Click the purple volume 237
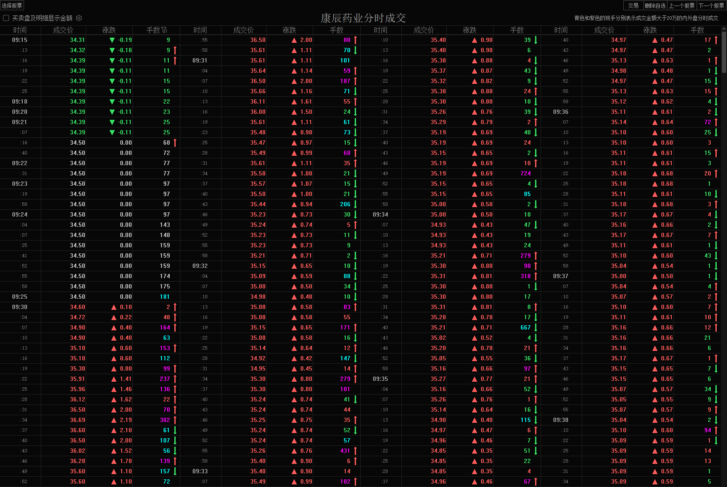 pos(165,379)
